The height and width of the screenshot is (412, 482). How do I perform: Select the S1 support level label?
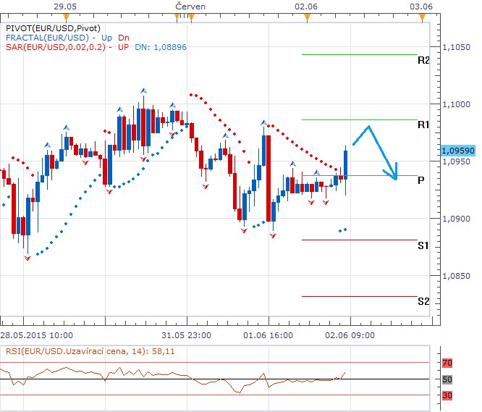423,246
